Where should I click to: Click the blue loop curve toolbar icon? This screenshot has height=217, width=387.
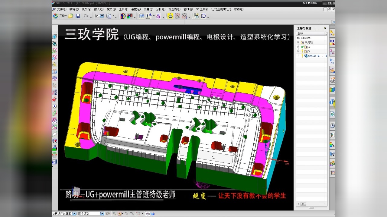tap(203, 16)
